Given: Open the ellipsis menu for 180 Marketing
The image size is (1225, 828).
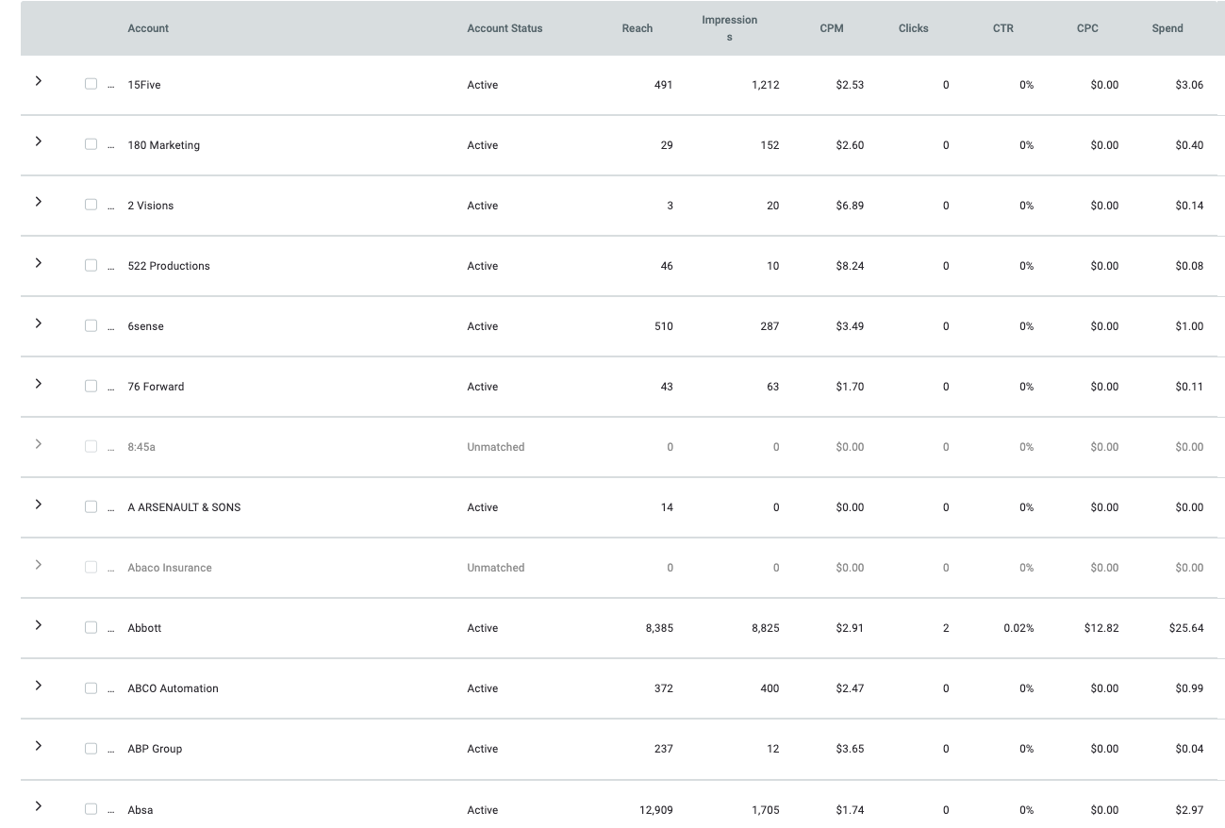Looking at the screenshot, I should coord(111,146).
